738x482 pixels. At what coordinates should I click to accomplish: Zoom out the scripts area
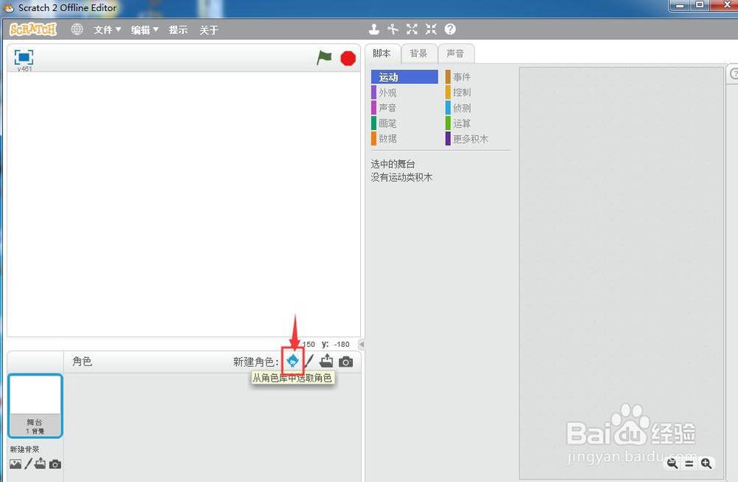tap(672, 463)
